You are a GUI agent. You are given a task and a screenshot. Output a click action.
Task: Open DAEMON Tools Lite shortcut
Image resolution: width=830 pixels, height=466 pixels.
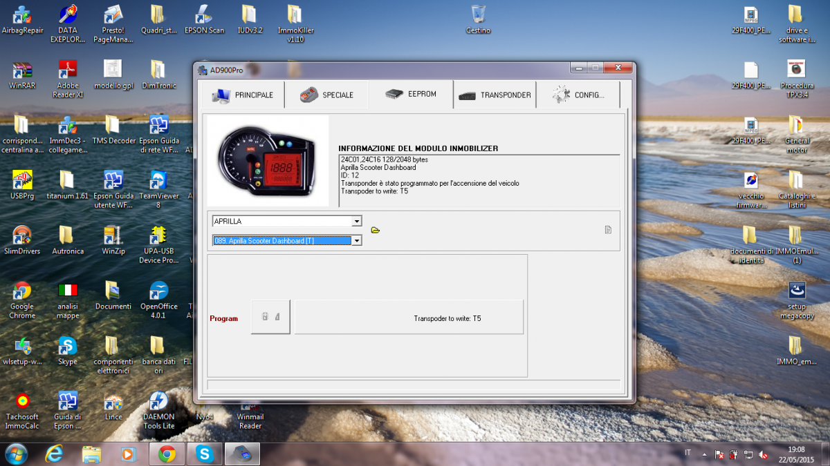click(158, 410)
